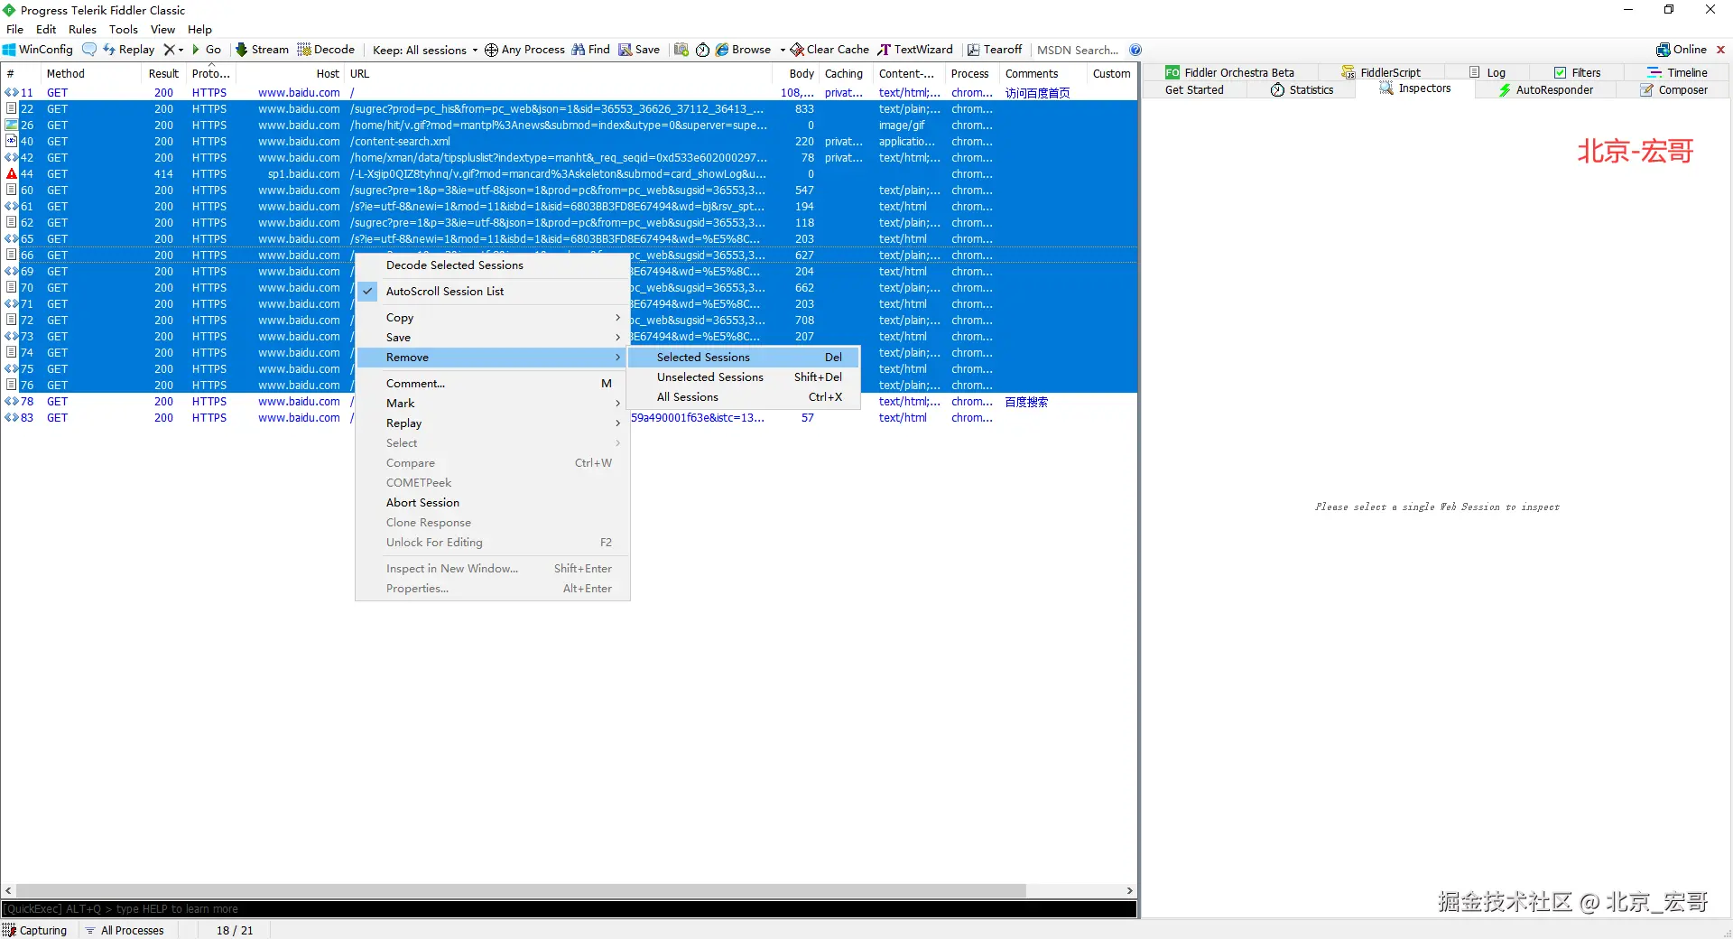The width and height of the screenshot is (1733, 939).
Task: Switch to Fiddler Orchestra Beta tab
Action: (1230, 72)
